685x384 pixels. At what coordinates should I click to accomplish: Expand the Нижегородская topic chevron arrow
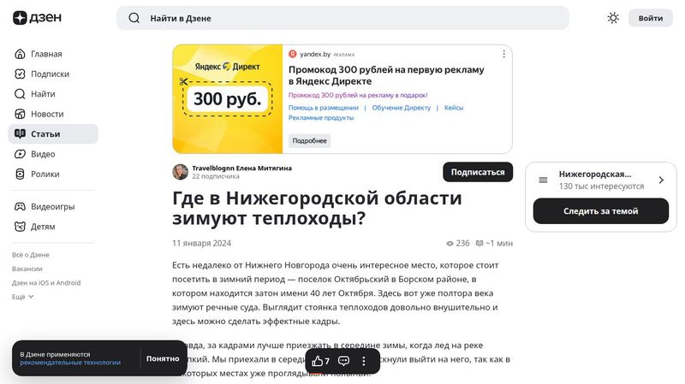[x=661, y=180]
